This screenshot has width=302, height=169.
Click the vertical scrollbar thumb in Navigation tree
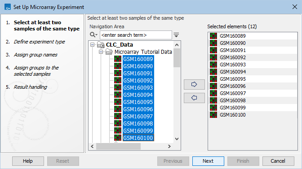177,58
